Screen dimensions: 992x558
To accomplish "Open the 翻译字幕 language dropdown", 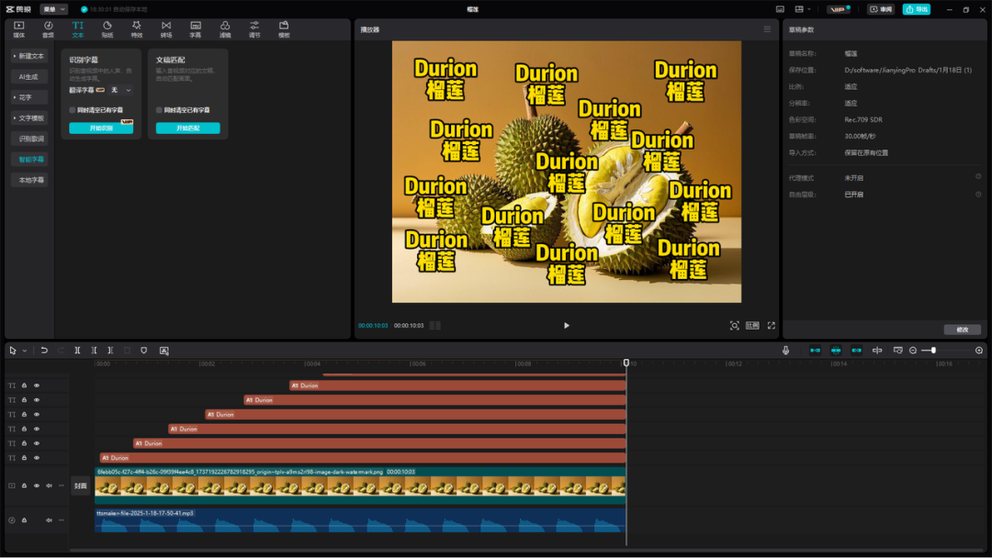I will pyautogui.click(x=120, y=90).
